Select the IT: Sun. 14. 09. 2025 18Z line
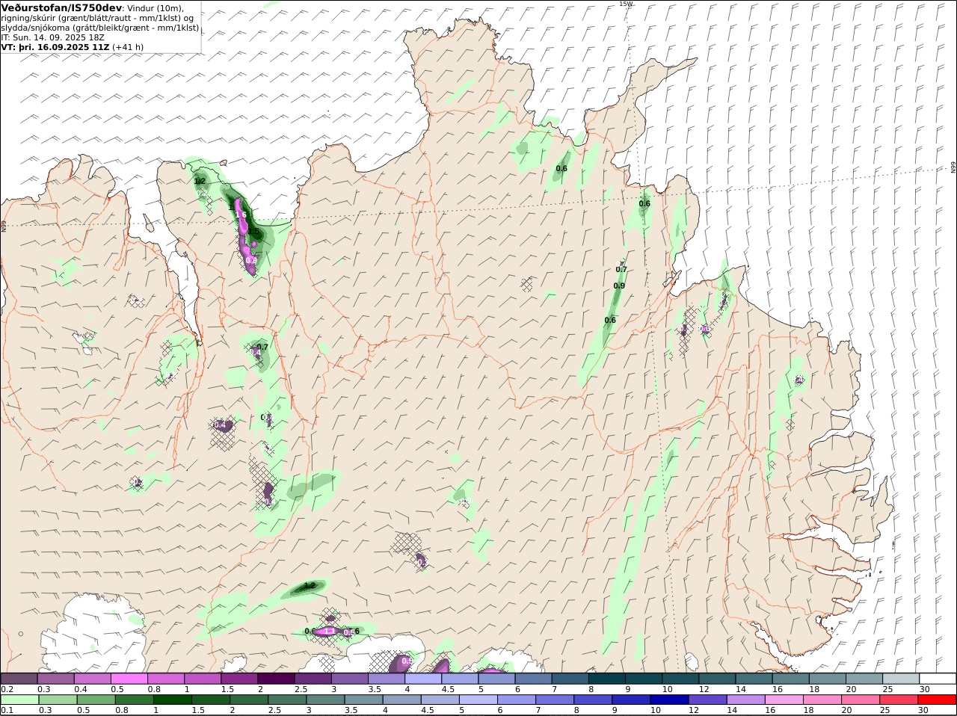957x716 pixels. 53,37
